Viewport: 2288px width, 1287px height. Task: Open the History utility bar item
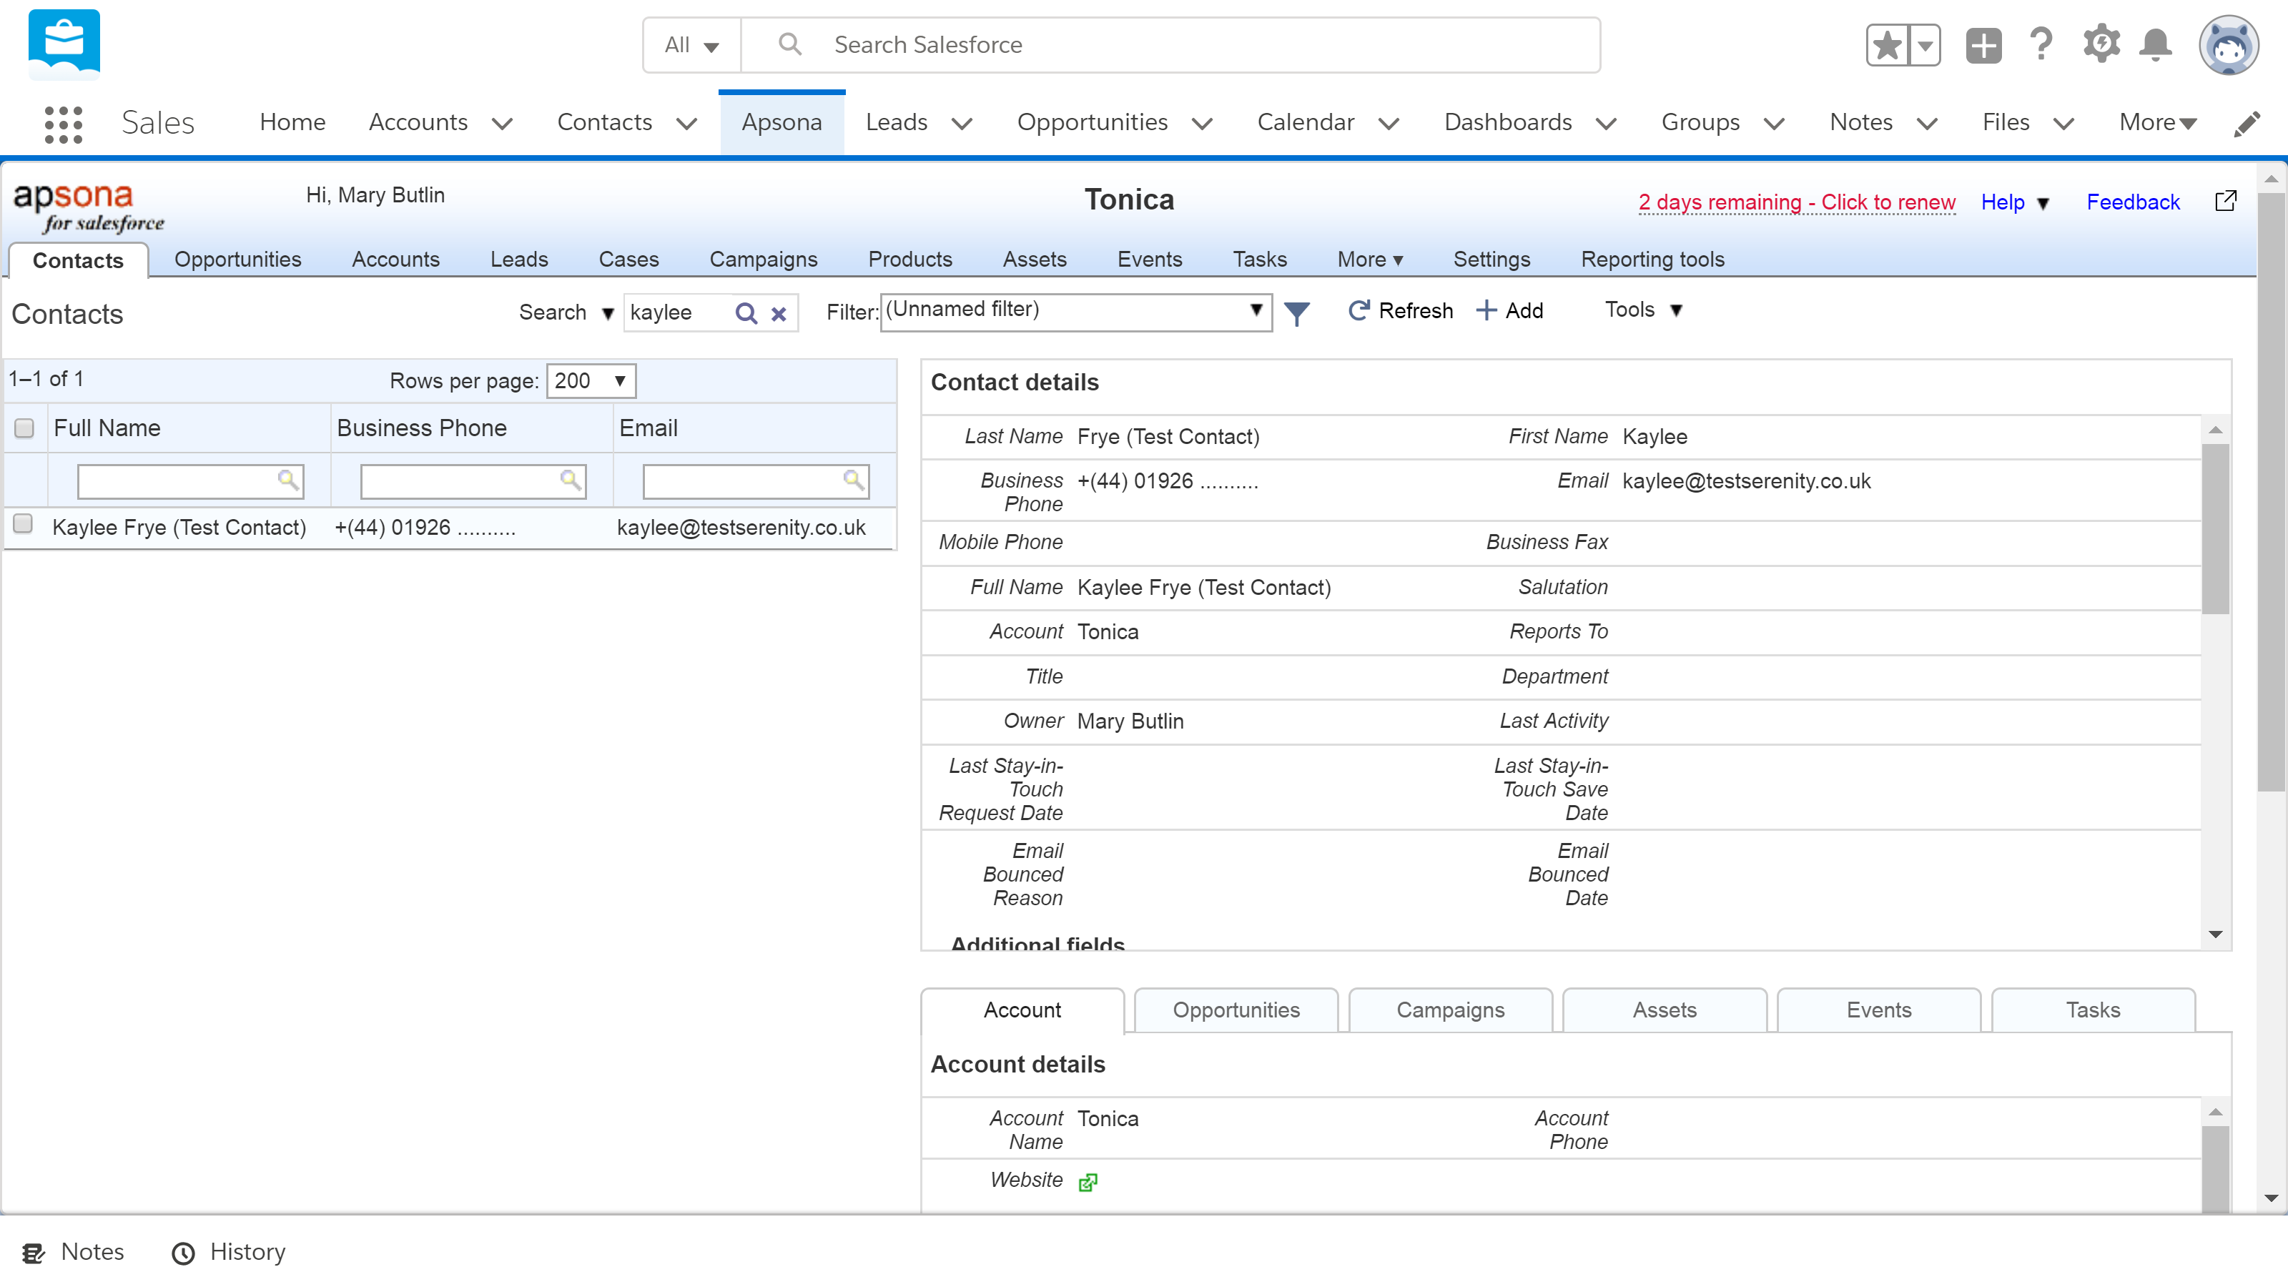[229, 1253]
